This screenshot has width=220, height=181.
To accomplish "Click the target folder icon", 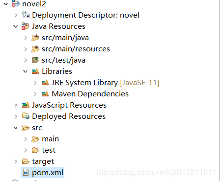I will point(26,161).
